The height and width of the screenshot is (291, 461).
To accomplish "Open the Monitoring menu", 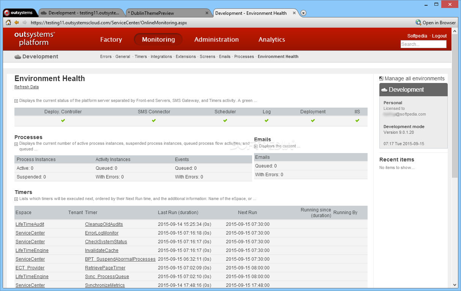I will tap(158, 39).
